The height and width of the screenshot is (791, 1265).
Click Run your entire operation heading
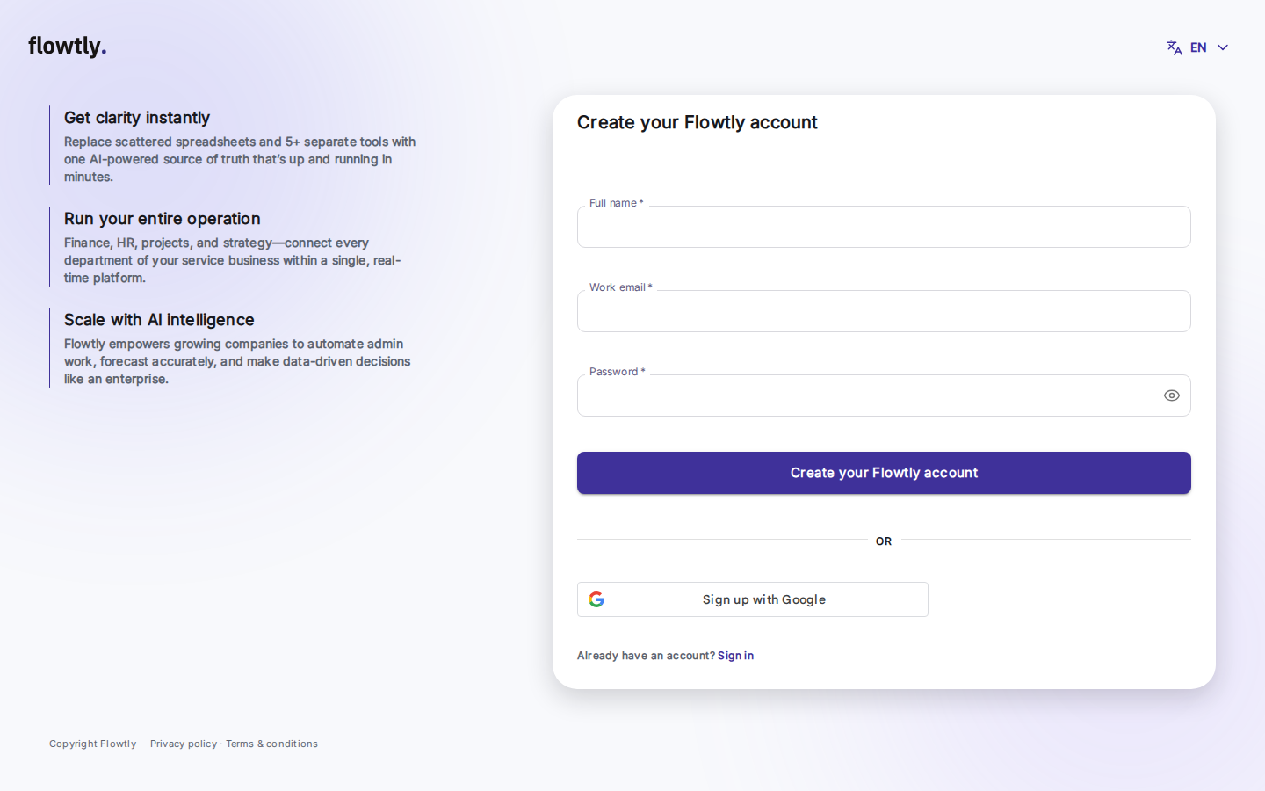tap(163, 219)
